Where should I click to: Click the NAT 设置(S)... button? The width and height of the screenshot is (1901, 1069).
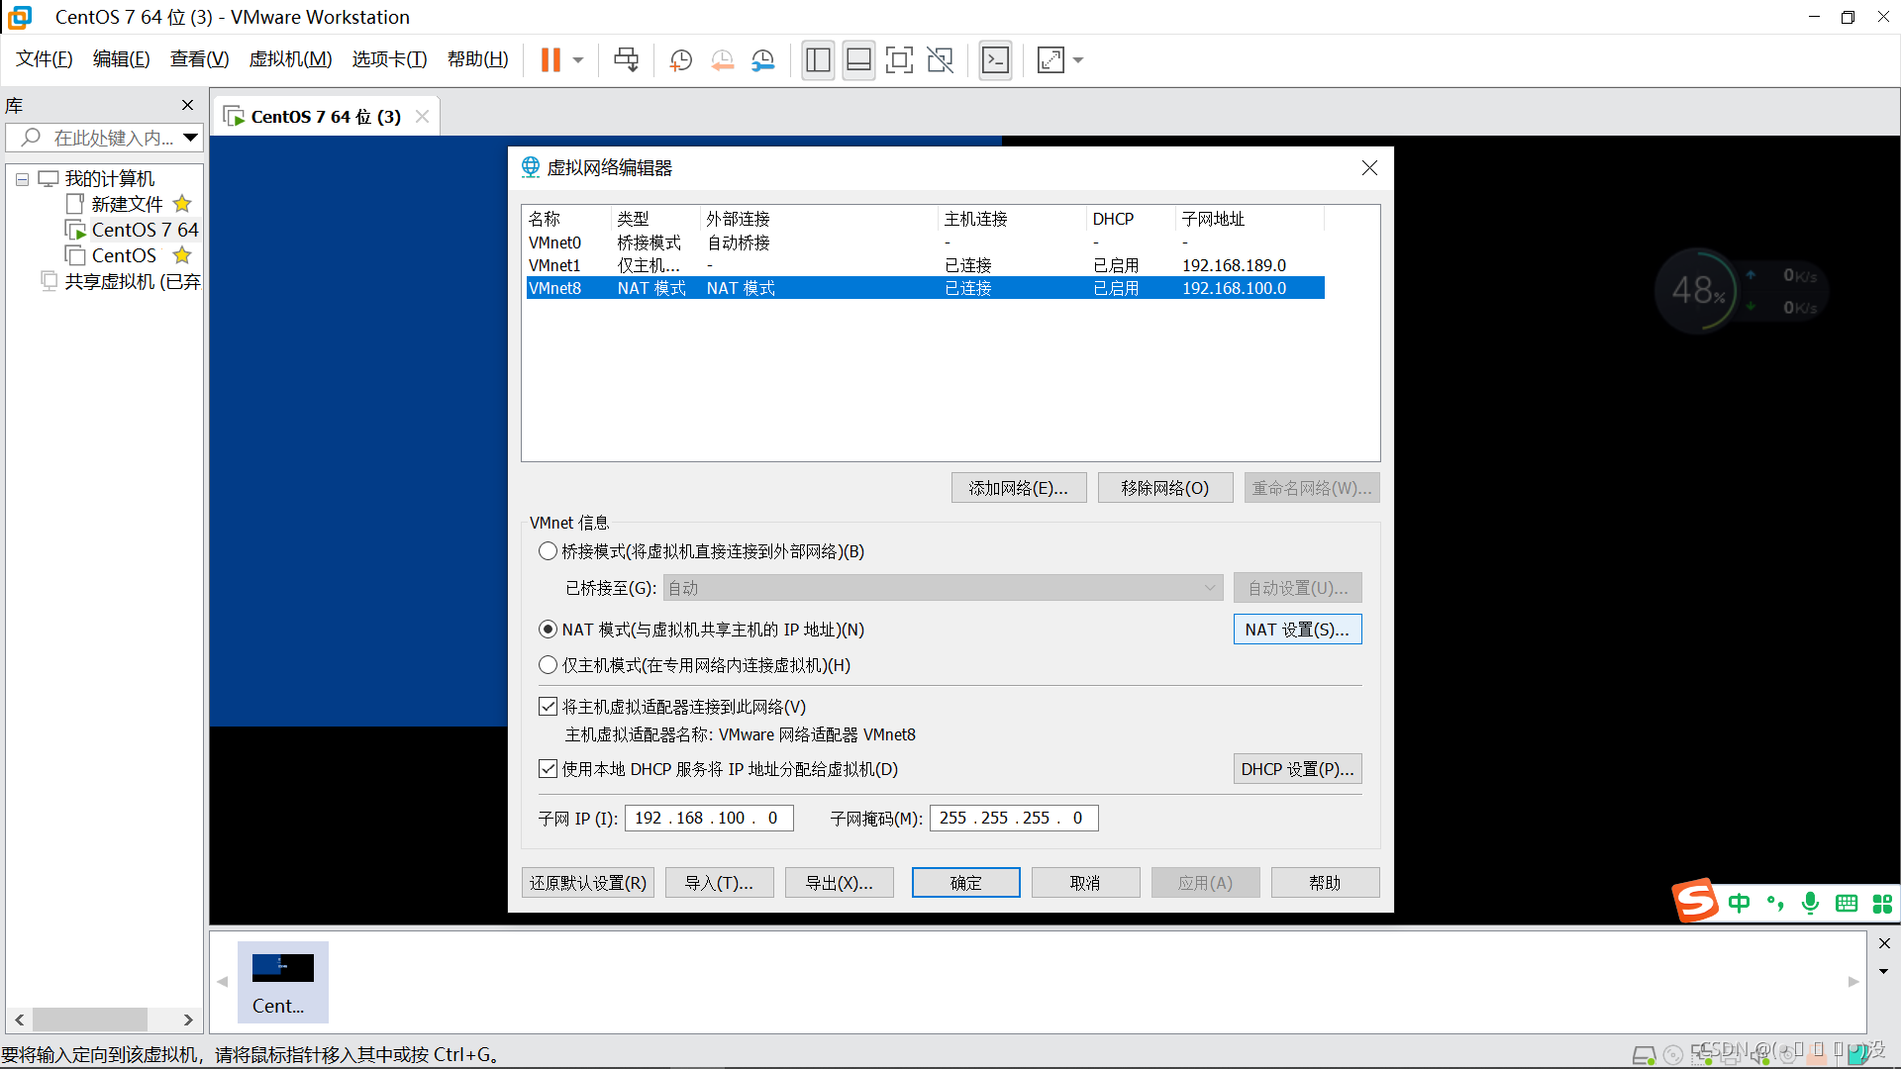click(x=1297, y=630)
